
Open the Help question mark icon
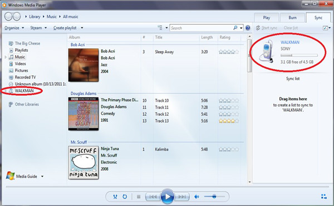click(x=248, y=28)
